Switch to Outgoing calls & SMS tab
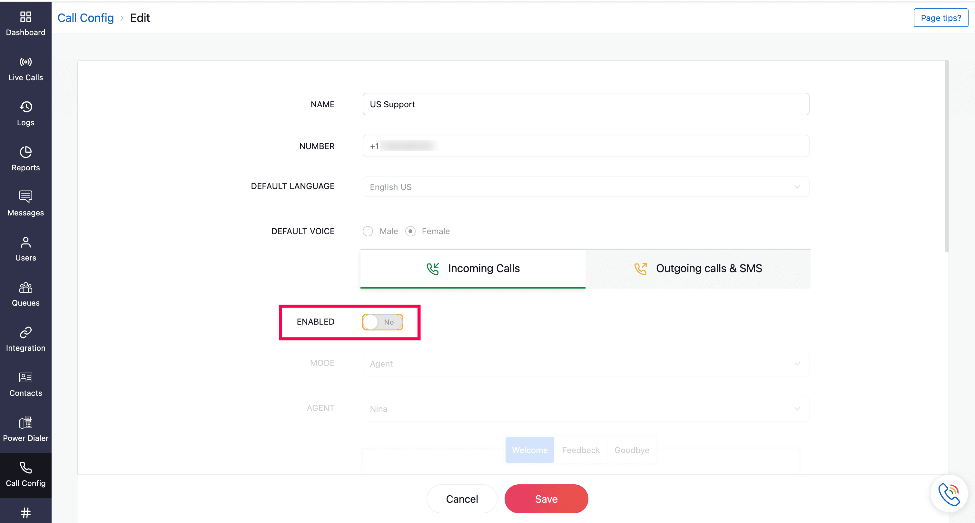This screenshot has width=975, height=523. click(698, 269)
